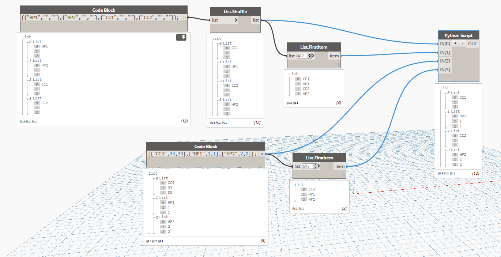Click the @L3 label in the List.Shuffle preview
This screenshot has height=257, width=501.
(213, 123)
